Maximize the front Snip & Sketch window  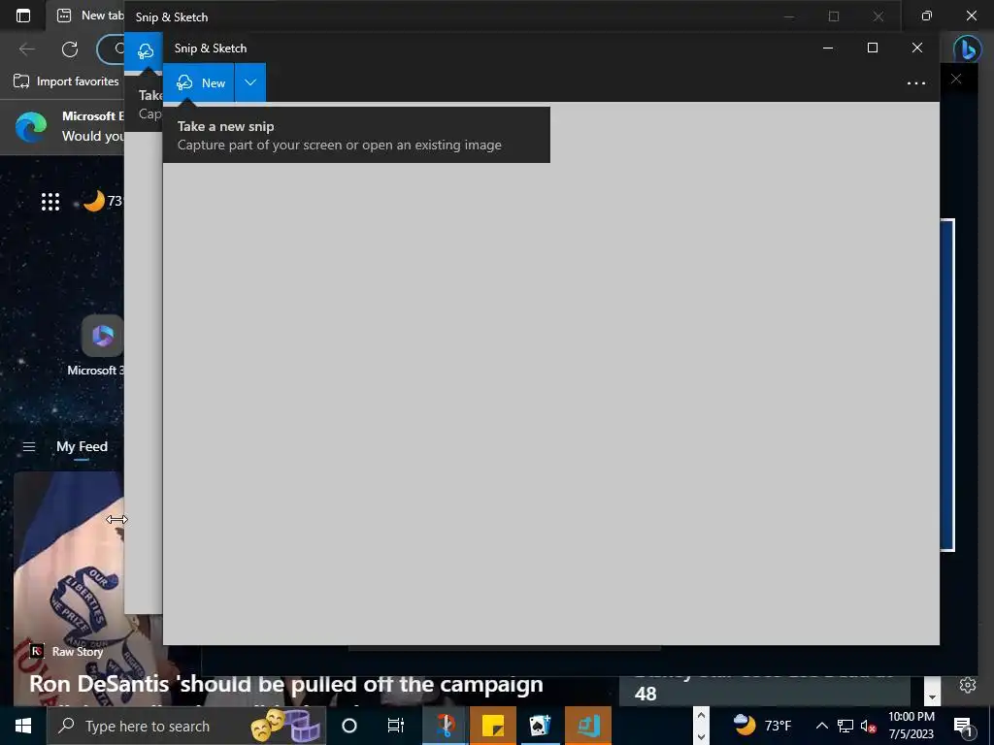tap(873, 49)
